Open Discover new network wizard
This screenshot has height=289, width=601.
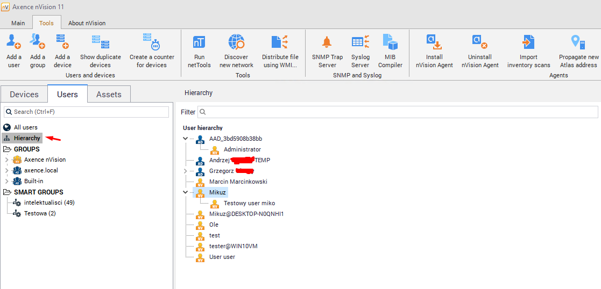[x=236, y=42]
